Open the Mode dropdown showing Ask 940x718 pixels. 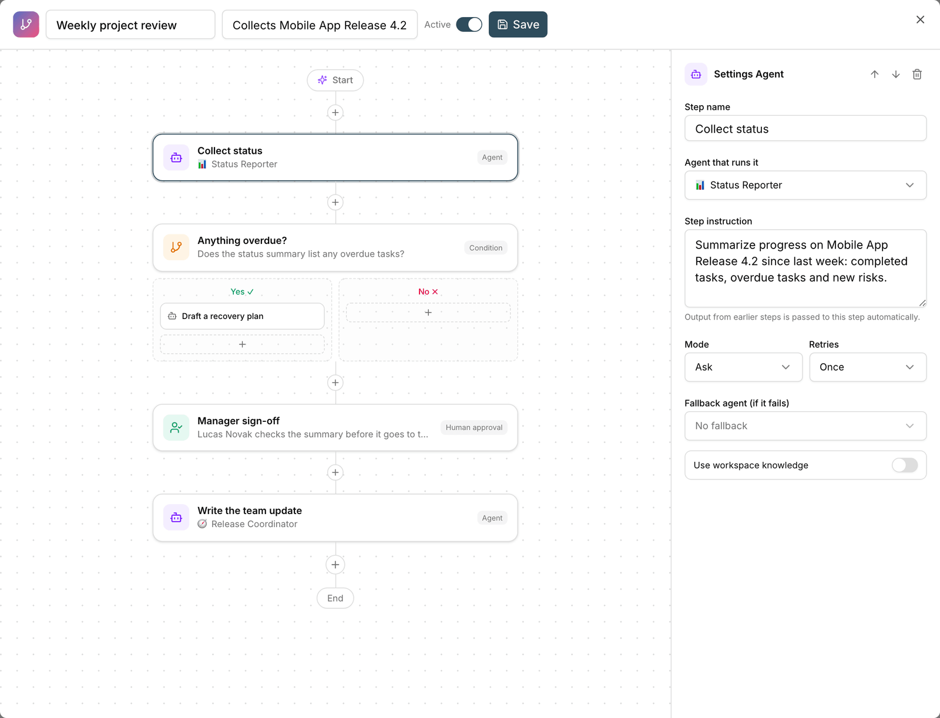tap(743, 367)
